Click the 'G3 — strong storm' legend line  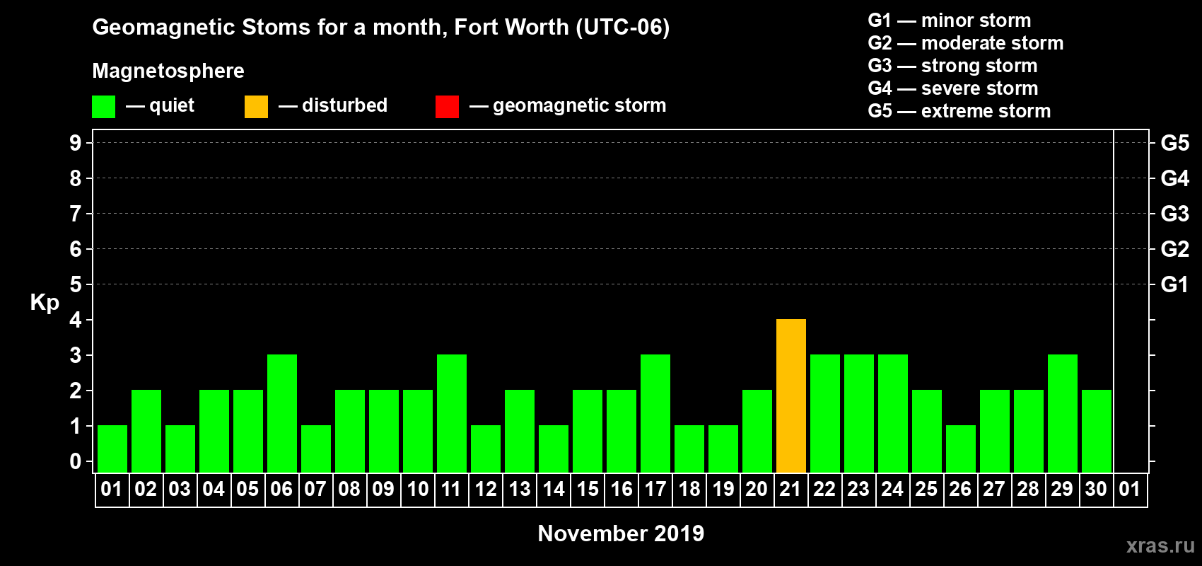coord(952,66)
